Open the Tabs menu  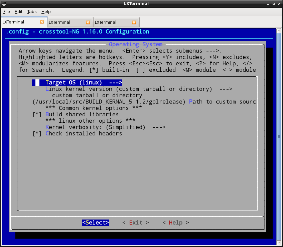point(32,12)
